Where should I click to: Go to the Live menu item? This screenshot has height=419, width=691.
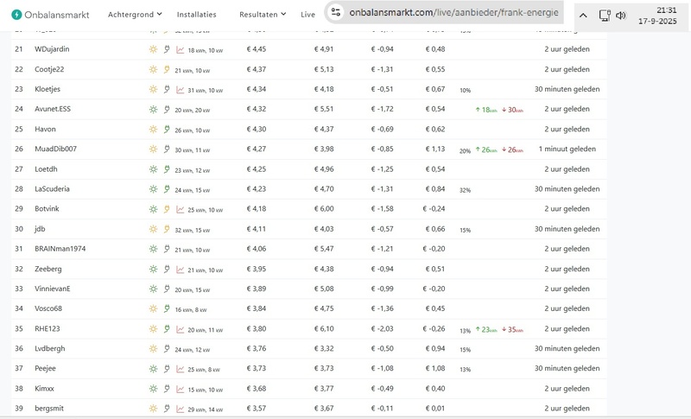[308, 15]
